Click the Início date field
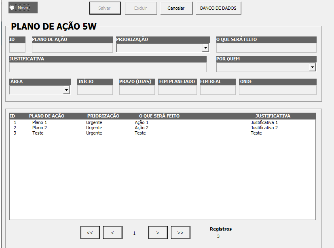 (95, 90)
